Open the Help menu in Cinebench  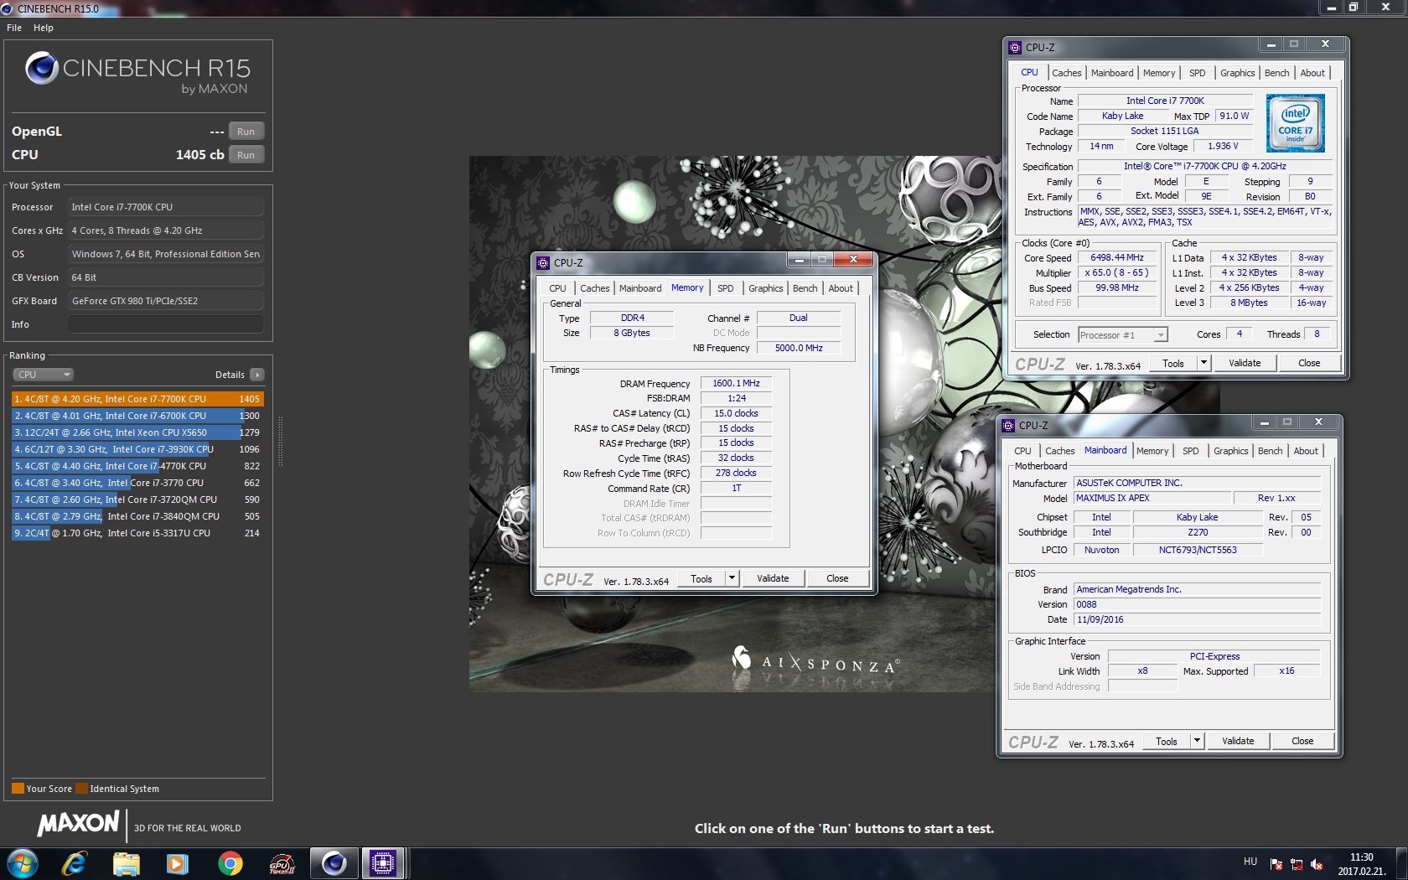pos(44,28)
